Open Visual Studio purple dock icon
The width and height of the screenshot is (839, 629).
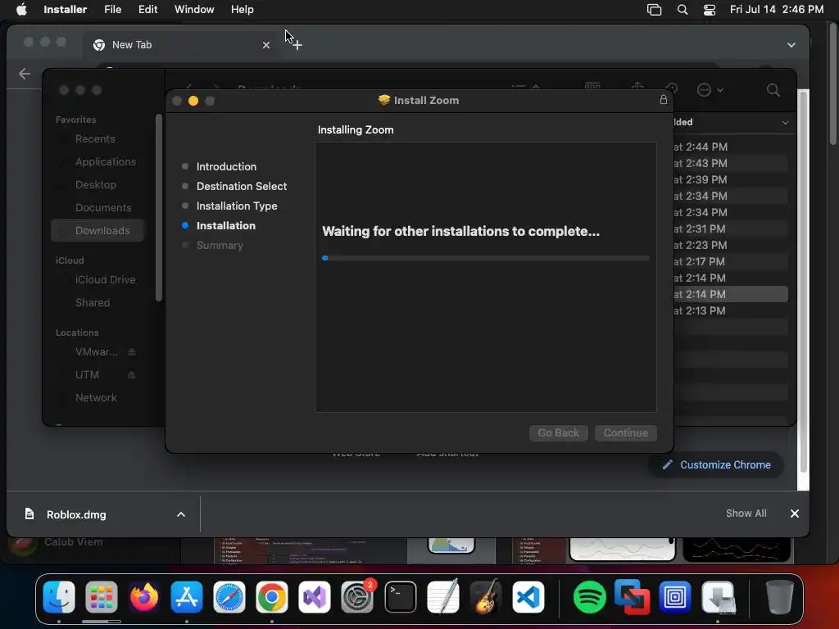(x=315, y=596)
